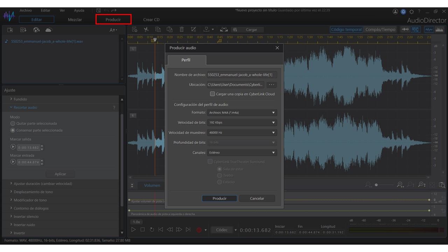Open the Archivo menu
448x252 pixels.
(26, 10)
